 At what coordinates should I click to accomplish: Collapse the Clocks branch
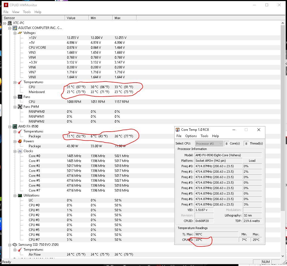[x=15, y=151]
